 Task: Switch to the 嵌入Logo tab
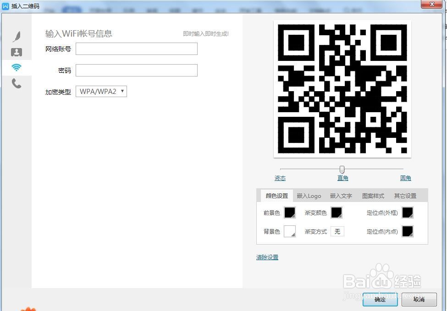point(309,196)
